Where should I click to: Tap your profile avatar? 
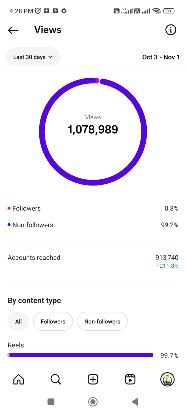(167, 379)
